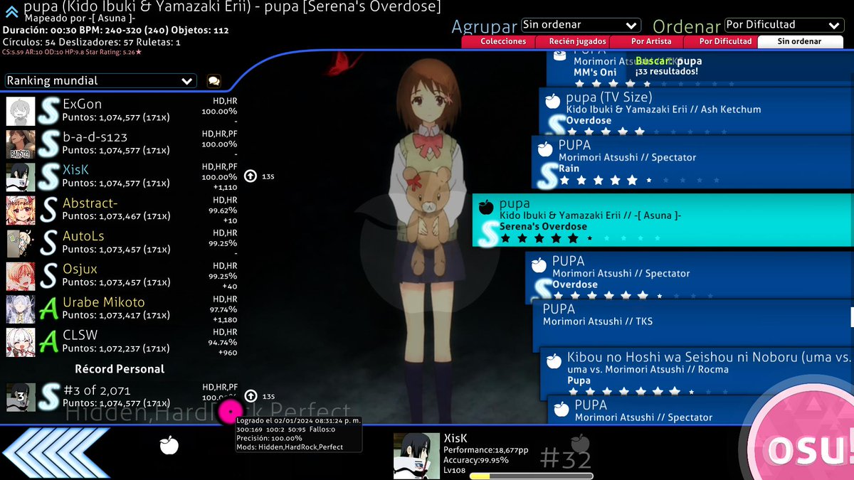Select the Sin ordenar tab
The height and width of the screenshot is (480, 854).
coord(799,41)
